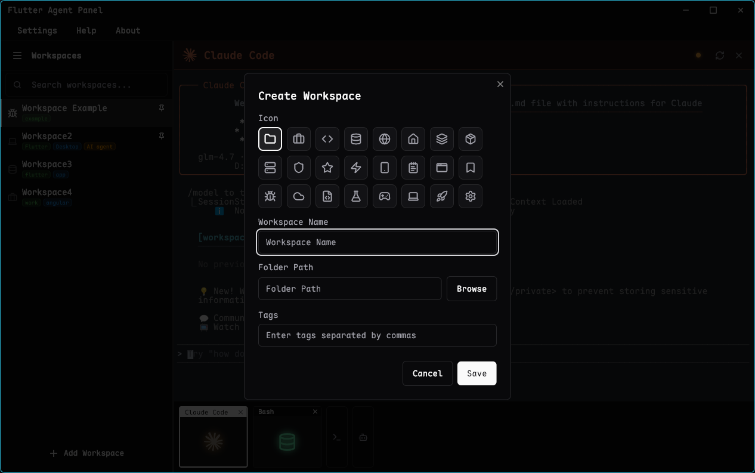Select the laptop workspace icon

413,196
